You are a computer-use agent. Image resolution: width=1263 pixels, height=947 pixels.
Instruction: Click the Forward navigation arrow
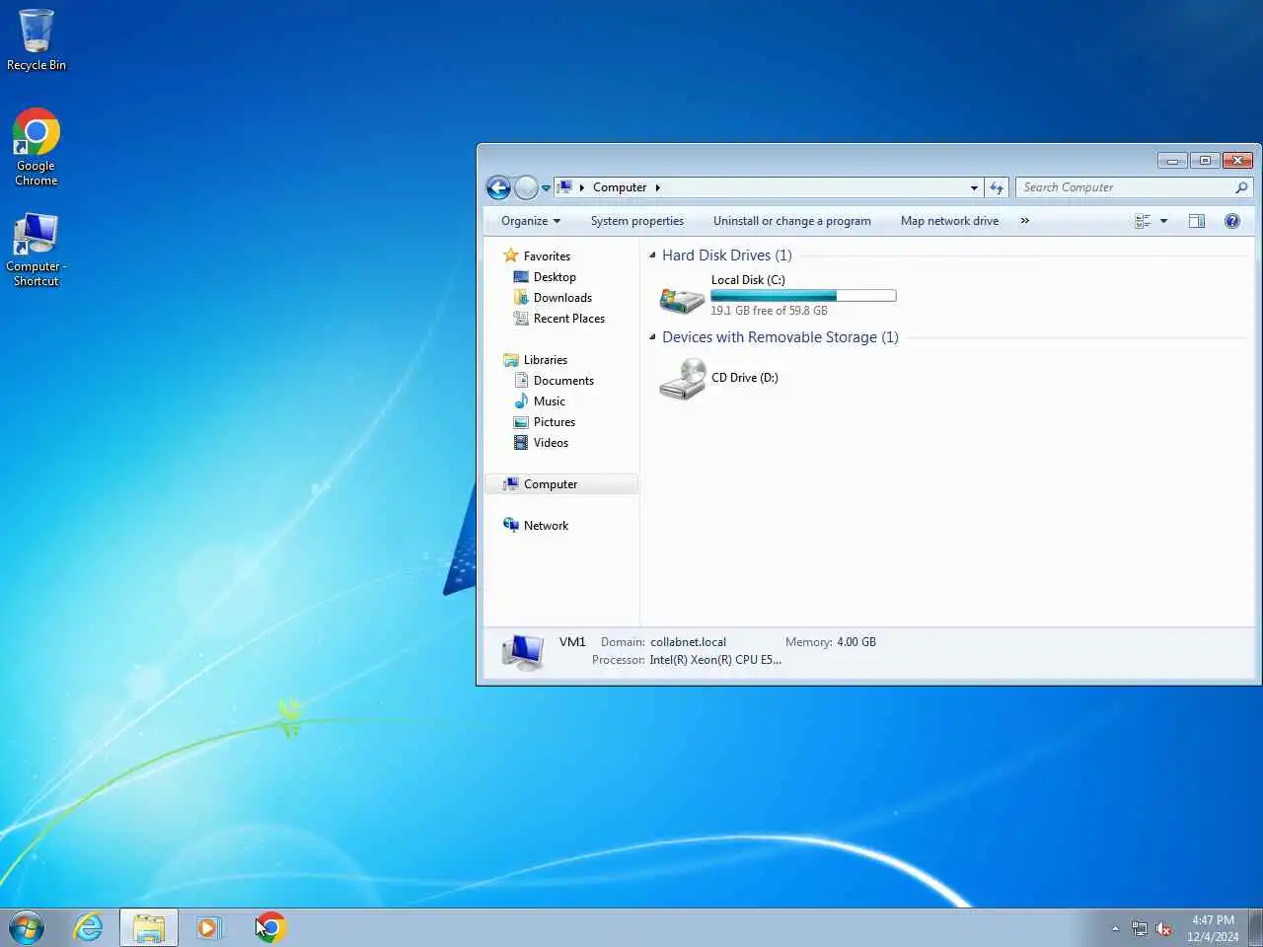(x=527, y=187)
